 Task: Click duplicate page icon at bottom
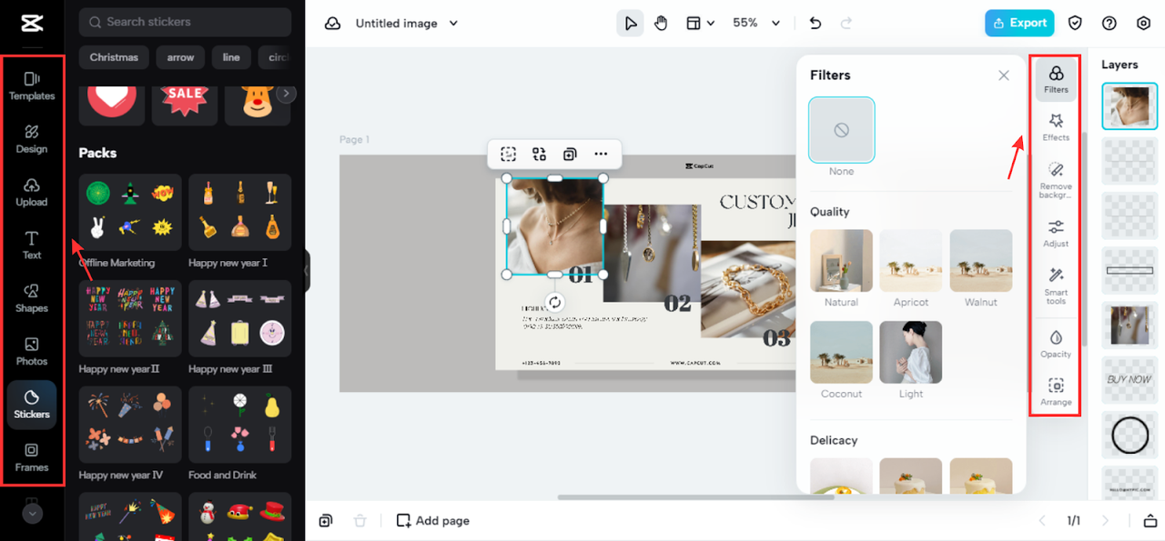pyautogui.click(x=326, y=521)
